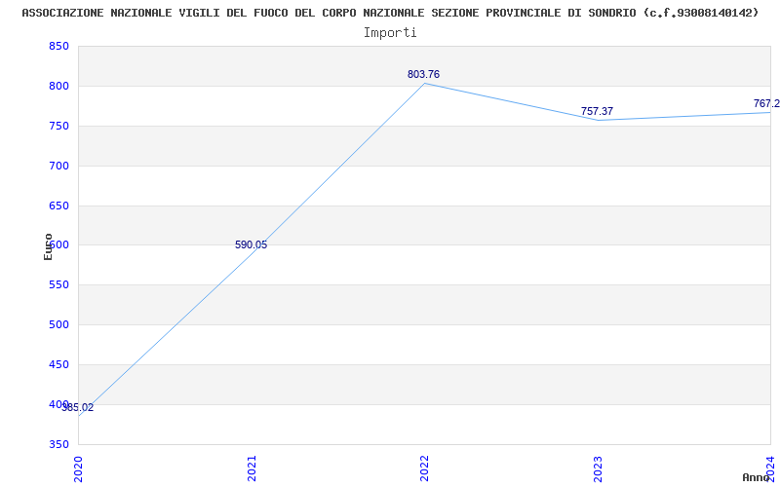Select the 2021 year axis label

click(x=252, y=468)
